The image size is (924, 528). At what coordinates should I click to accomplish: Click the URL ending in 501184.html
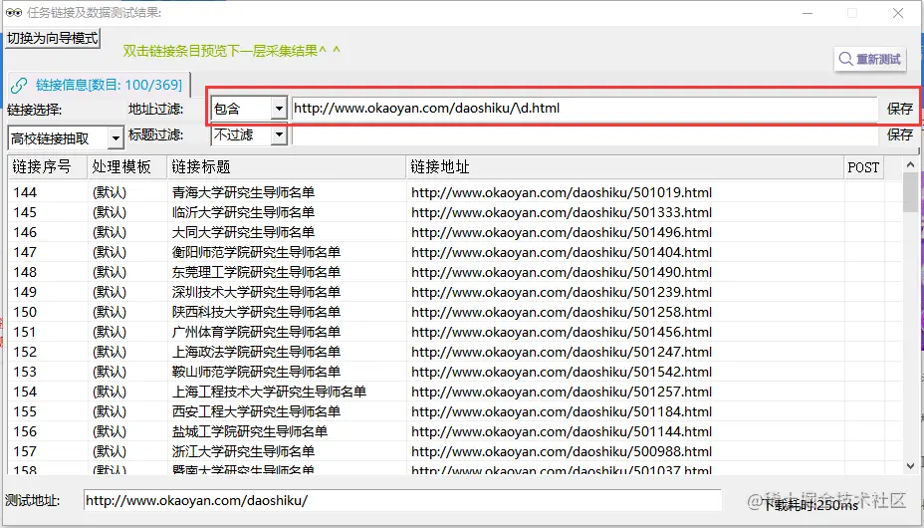pos(562,411)
